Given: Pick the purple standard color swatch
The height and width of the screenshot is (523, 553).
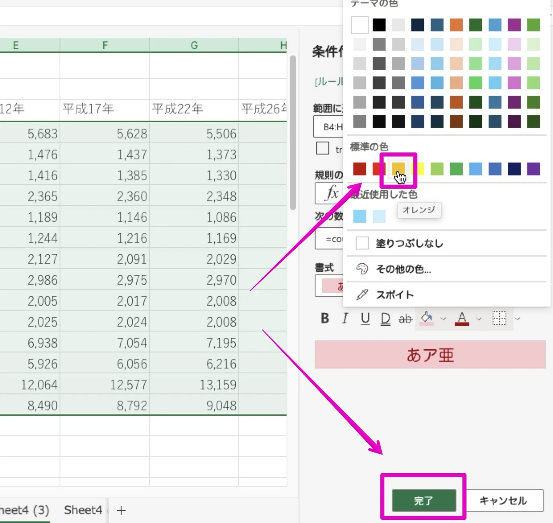Looking at the screenshot, I should (x=534, y=169).
